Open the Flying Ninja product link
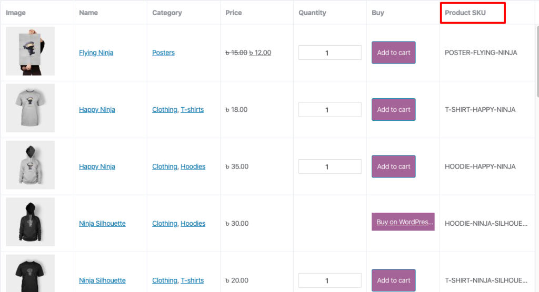This screenshot has height=292, width=539. 96,53
